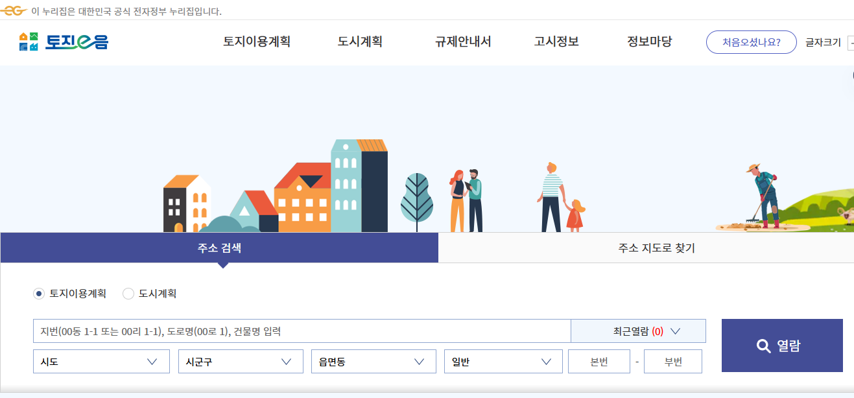Open the 정보마당 menu

point(649,41)
